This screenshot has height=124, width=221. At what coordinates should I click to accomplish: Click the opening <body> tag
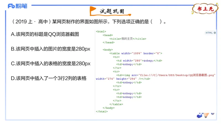[x=108, y=50]
